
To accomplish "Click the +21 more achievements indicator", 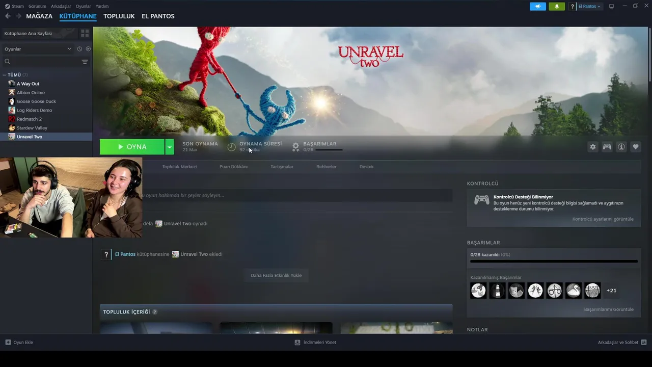I will click(x=611, y=291).
